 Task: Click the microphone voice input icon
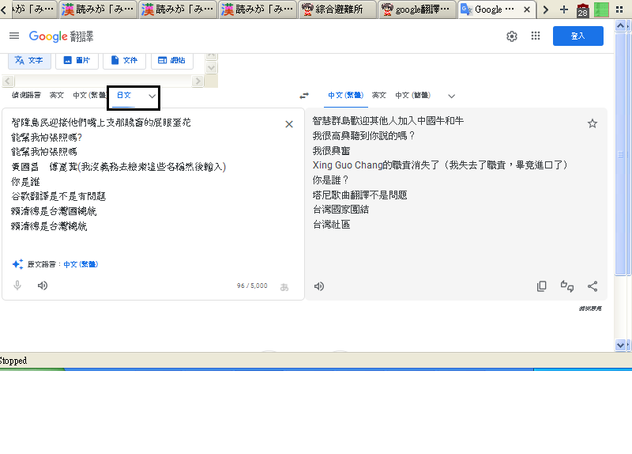17,286
